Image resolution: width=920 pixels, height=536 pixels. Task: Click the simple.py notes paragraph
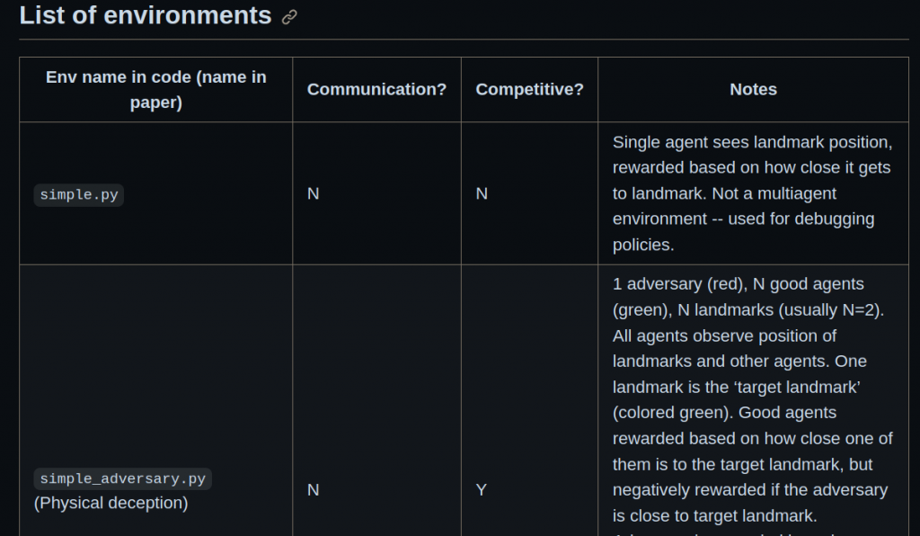753,193
